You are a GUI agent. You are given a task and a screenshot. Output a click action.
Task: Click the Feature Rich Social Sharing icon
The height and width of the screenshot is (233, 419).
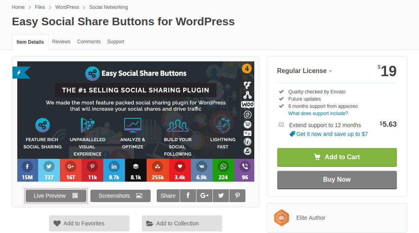coord(43,125)
